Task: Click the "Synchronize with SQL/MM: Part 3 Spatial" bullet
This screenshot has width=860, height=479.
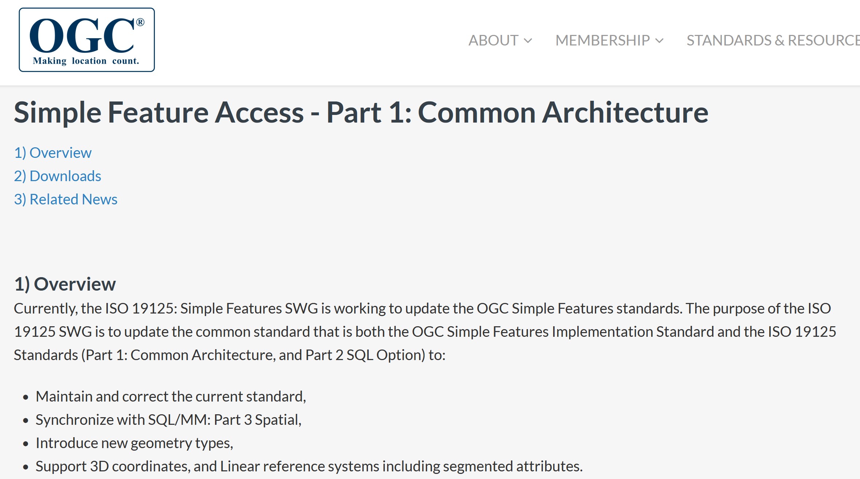Action: pos(168,420)
